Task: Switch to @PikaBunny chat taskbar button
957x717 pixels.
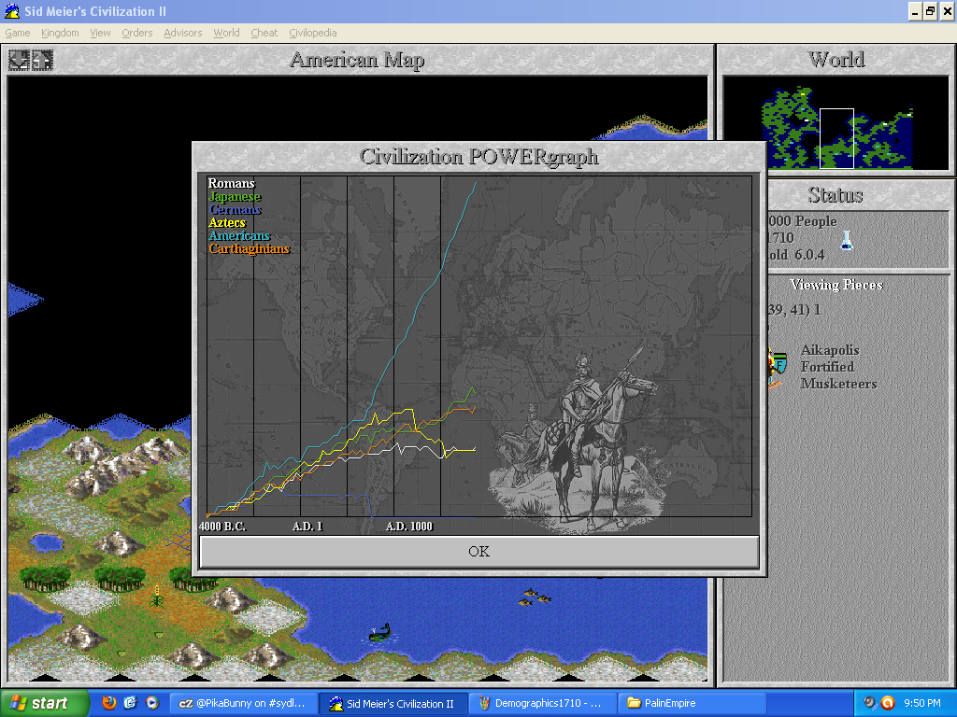Action: coord(243,704)
